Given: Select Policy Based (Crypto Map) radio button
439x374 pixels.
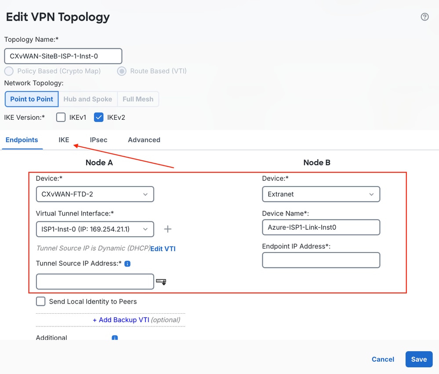Looking at the screenshot, I should [x=9, y=71].
